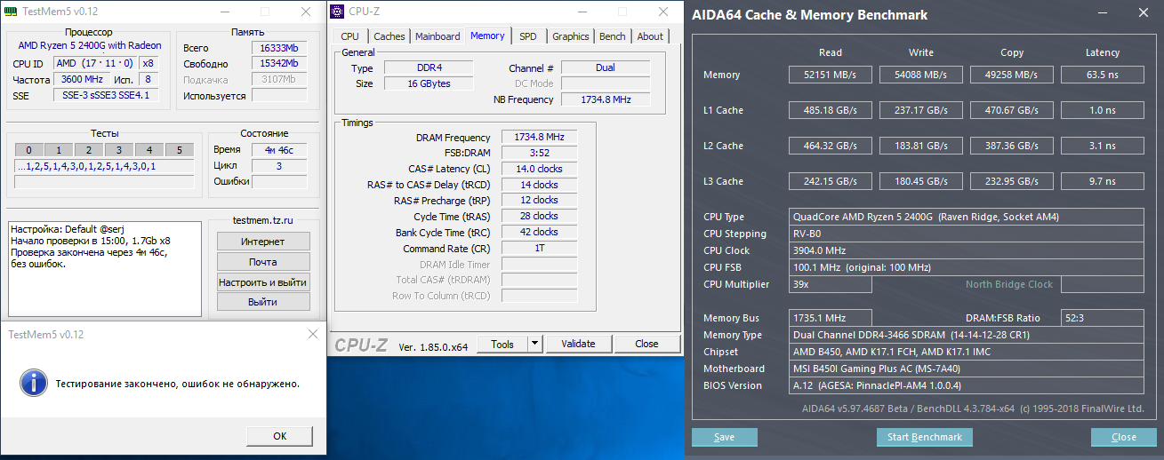Viewport: 1164px width, 460px height.
Task: Click Memory Latency value 63.5 ns
Action: (x=1102, y=75)
